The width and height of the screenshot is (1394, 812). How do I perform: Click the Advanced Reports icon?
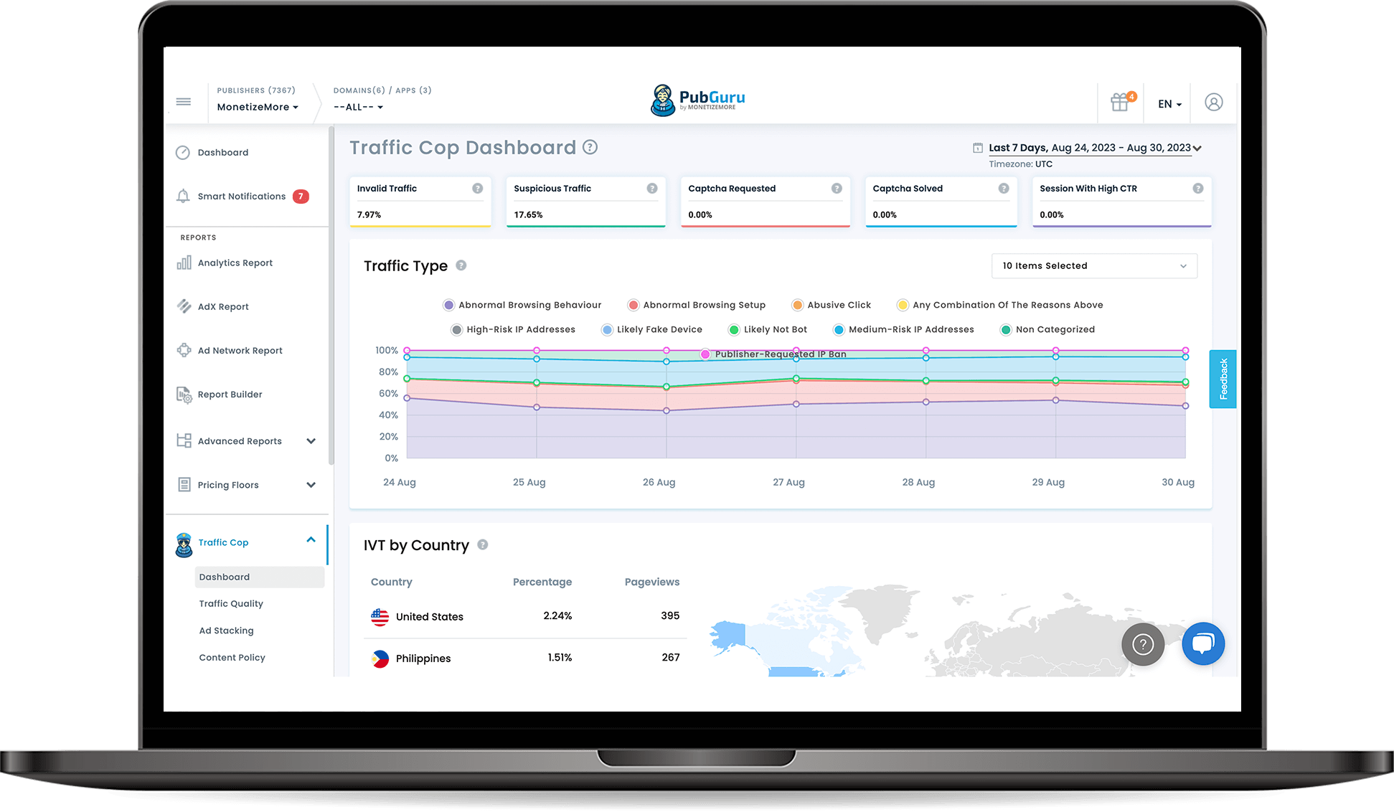pyautogui.click(x=184, y=440)
